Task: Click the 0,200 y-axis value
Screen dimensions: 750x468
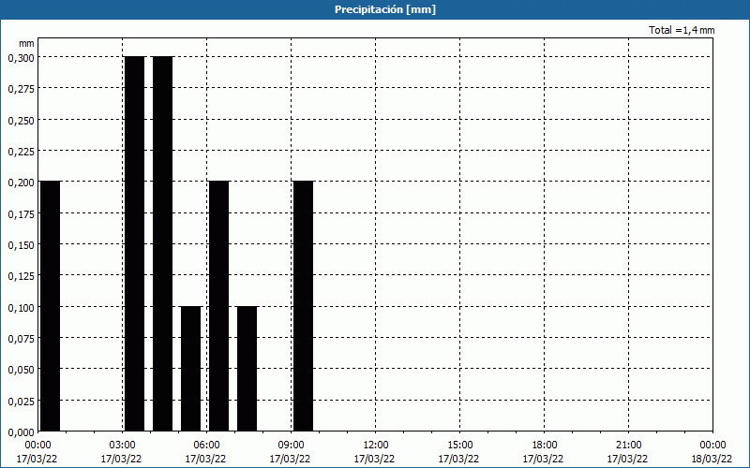Action: 21,183
